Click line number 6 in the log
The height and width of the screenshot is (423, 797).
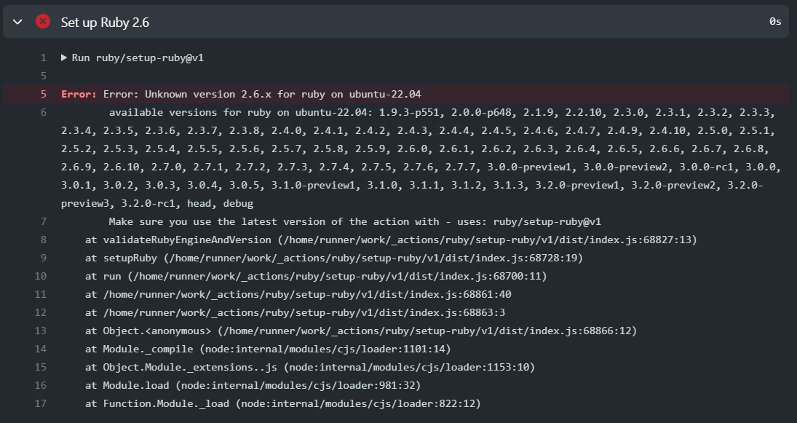pos(43,112)
